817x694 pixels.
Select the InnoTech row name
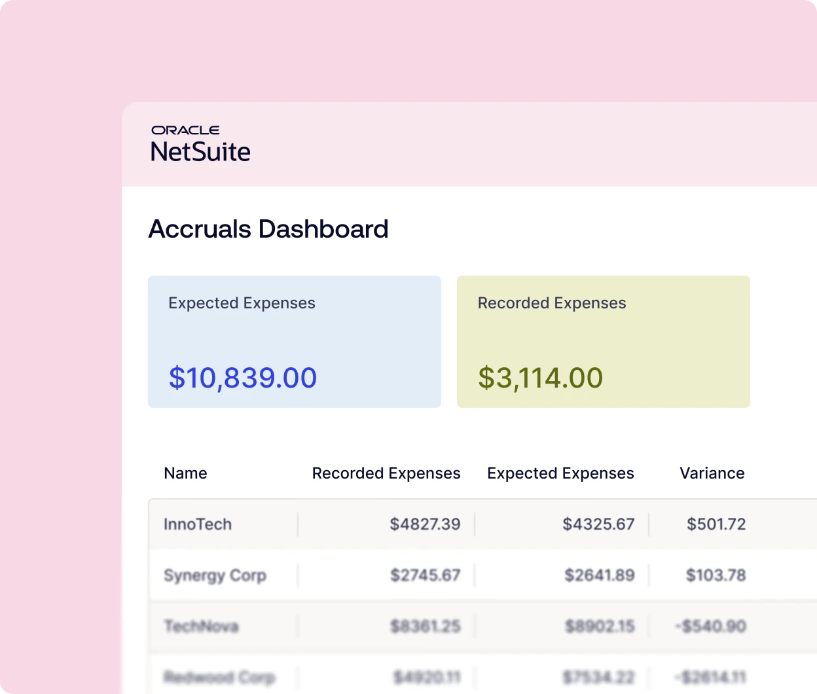click(198, 524)
